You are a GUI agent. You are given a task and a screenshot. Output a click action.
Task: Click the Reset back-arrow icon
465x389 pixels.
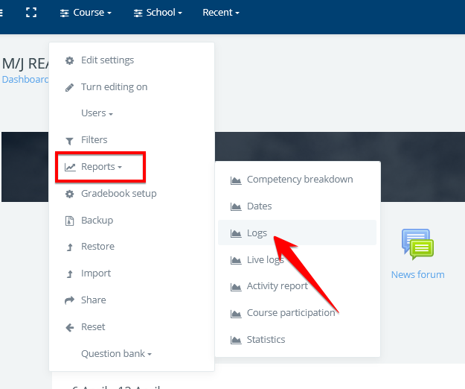[x=70, y=327]
